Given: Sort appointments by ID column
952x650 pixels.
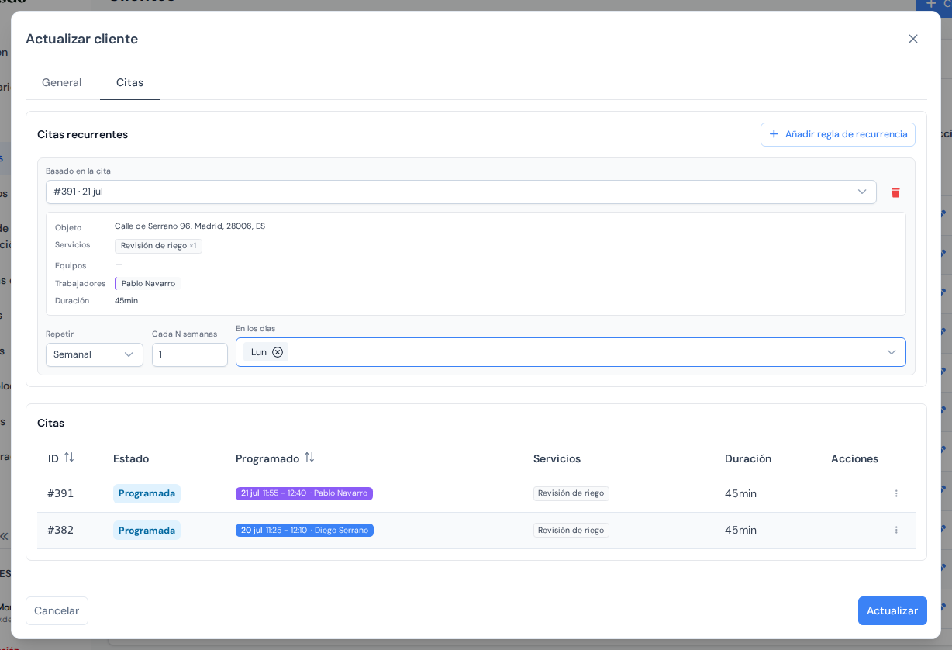Looking at the screenshot, I should coord(69,458).
